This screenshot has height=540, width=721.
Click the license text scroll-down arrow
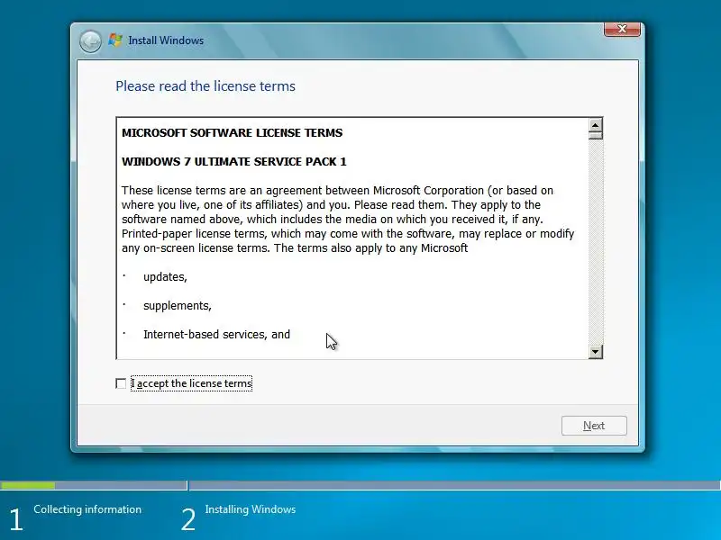(595, 352)
